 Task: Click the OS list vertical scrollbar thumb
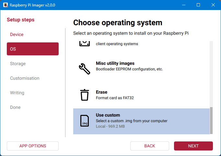pos(211,120)
